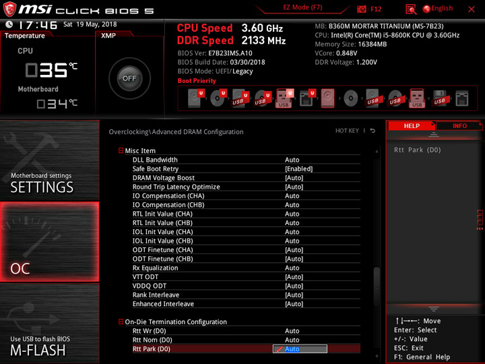
Task: Select the highlighted legacy USB key boot icon
Action: tap(417, 98)
